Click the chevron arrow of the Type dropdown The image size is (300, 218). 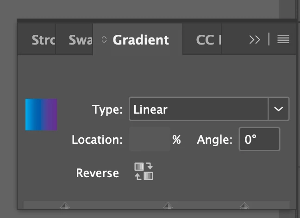tap(279, 109)
